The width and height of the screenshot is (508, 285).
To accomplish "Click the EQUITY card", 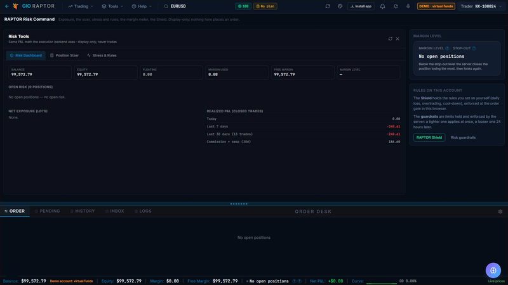I will 105,72.
